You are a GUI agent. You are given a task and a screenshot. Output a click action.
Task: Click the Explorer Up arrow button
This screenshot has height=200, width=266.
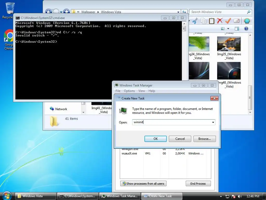66,11
